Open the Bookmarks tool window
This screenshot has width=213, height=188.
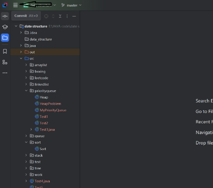click(x=5, y=52)
